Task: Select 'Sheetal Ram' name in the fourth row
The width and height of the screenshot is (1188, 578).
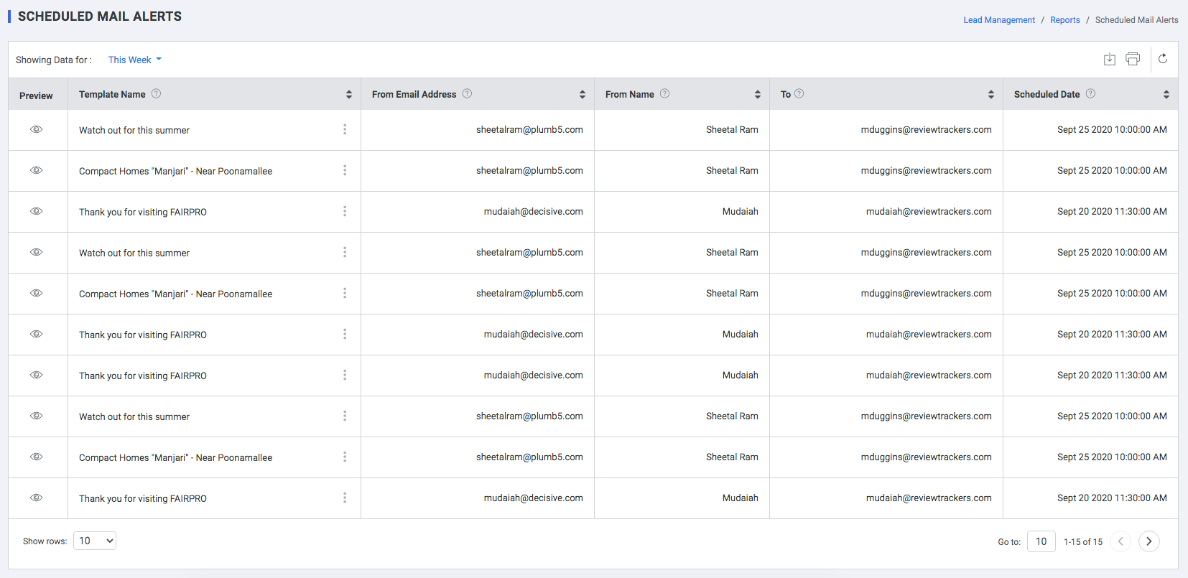Action: tap(732, 253)
